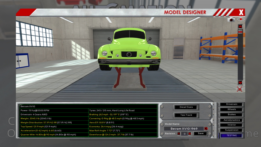Switch to the Wheels tab

click(x=232, y=109)
